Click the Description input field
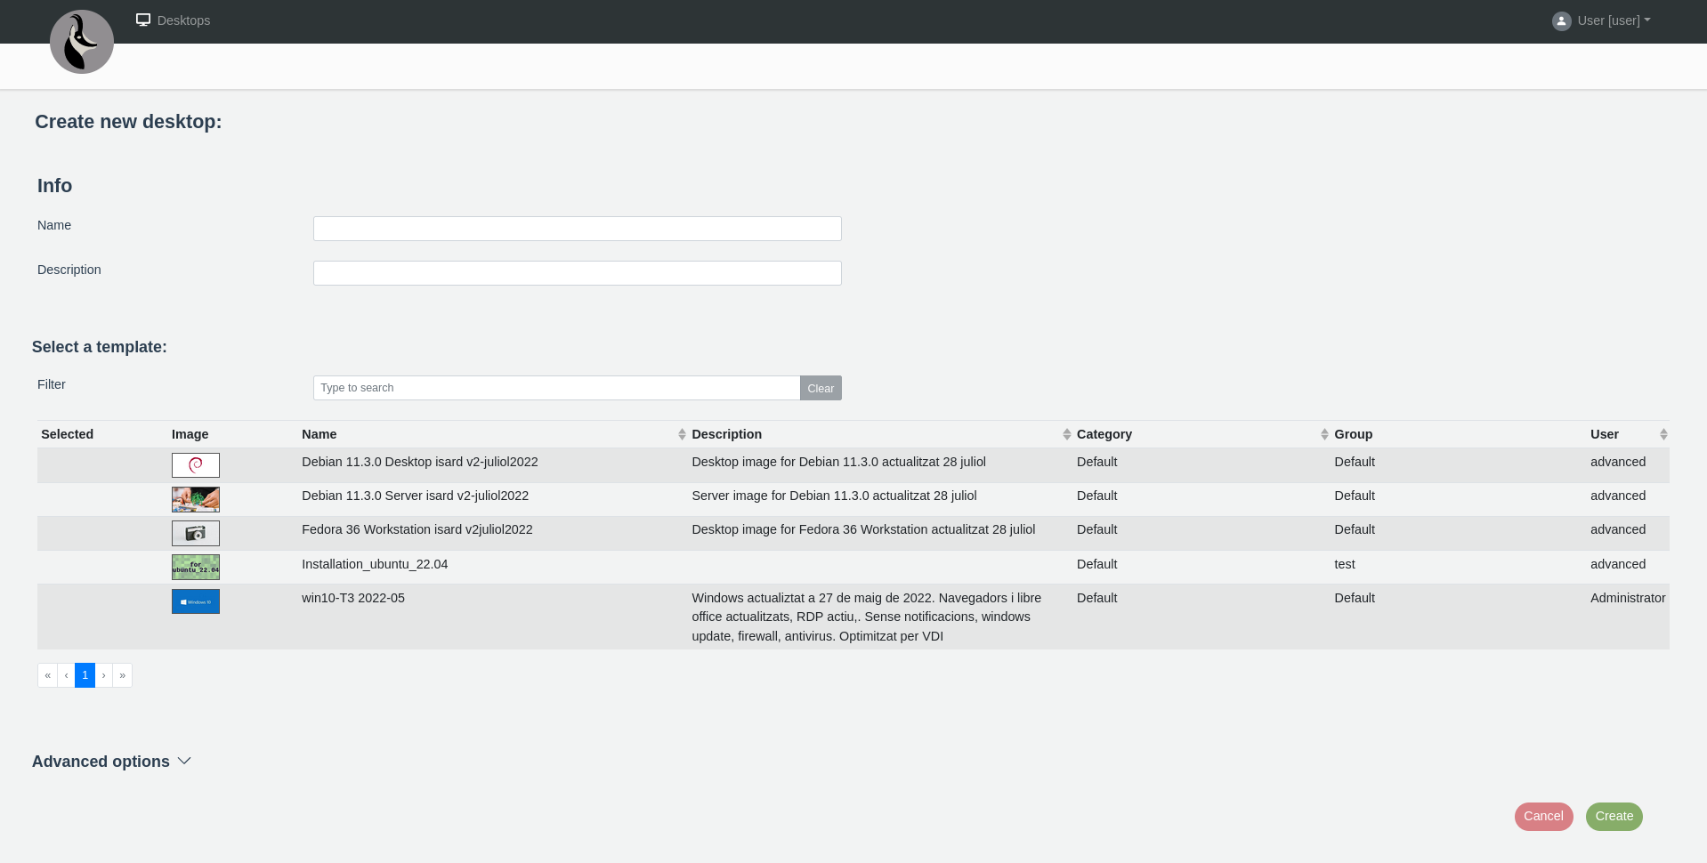The height and width of the screenshot is (863, 1707). [x=577, y=273]
